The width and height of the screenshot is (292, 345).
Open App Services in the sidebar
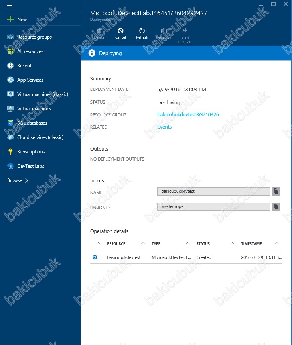pos(30,80)
